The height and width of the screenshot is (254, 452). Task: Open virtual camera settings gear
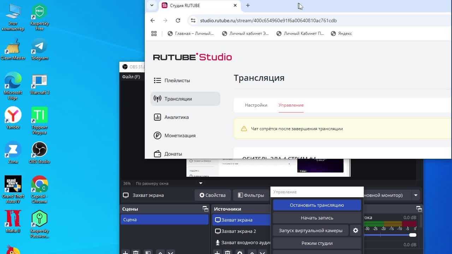click(x=356, y=230)
